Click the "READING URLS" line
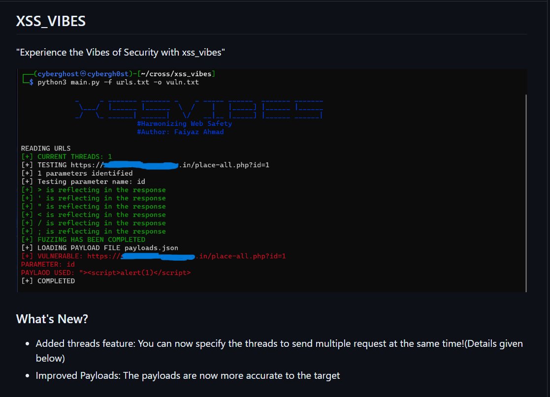This screenshot has height=397, width=550. [x=46, y=148]
